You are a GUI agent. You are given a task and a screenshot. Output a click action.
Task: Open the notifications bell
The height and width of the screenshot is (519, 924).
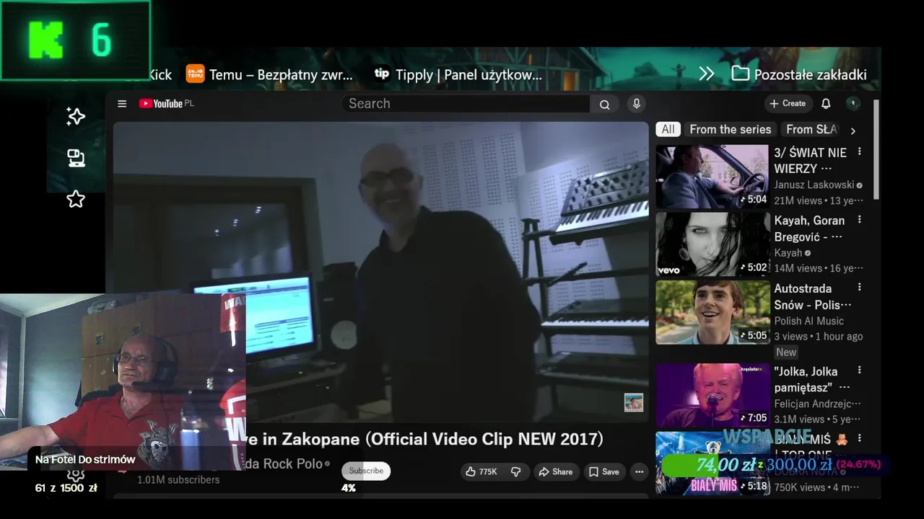pyautogui.click(x=826, y=104)
